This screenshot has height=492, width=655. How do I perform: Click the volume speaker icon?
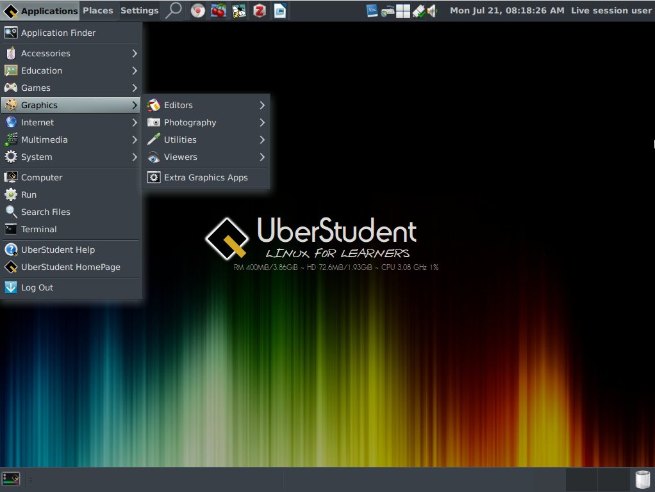433,10
